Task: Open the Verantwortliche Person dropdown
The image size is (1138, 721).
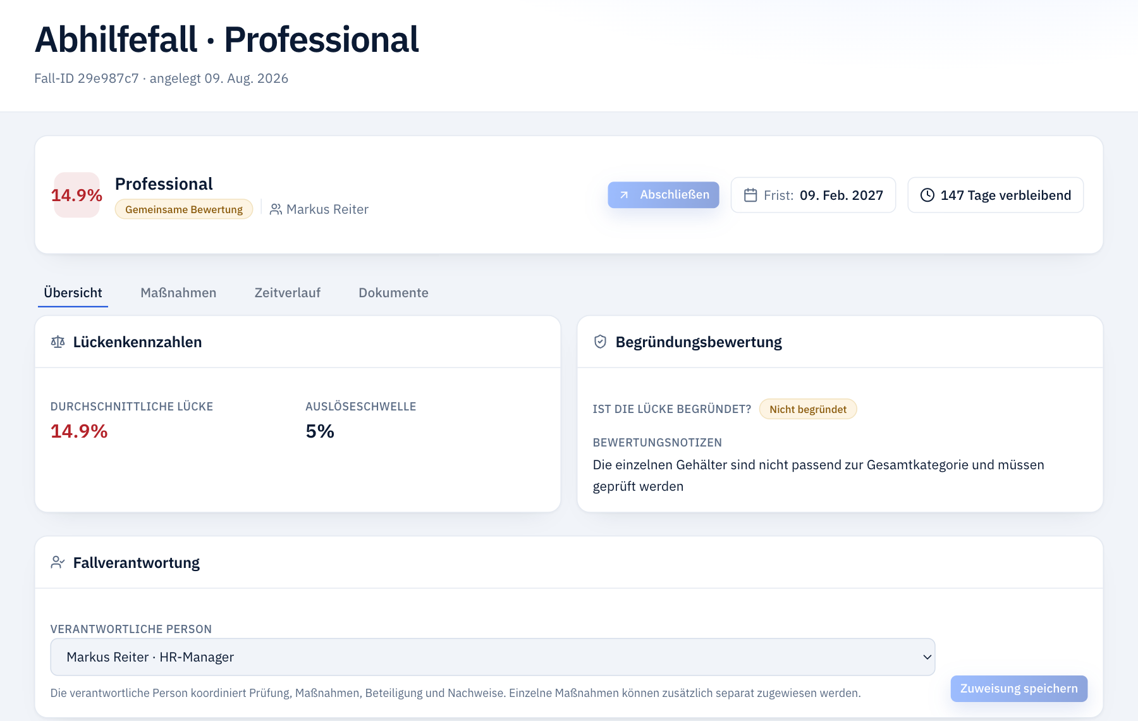Action: pyautogui.click(x=493, y=657)
